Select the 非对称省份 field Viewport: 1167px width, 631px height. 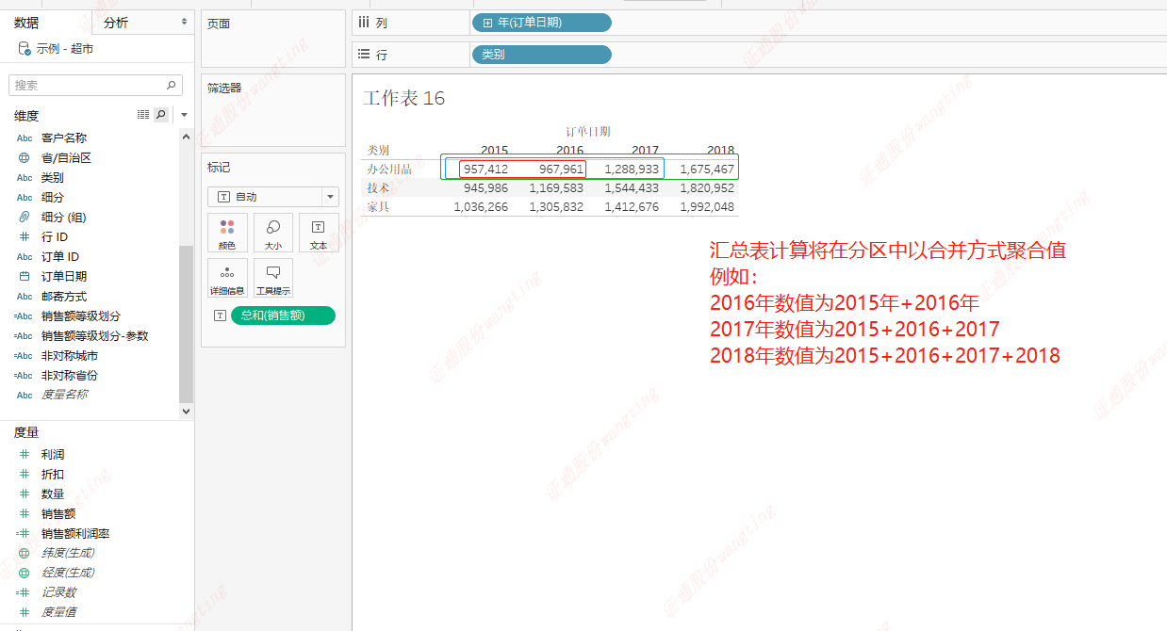[x=70, y=376]
